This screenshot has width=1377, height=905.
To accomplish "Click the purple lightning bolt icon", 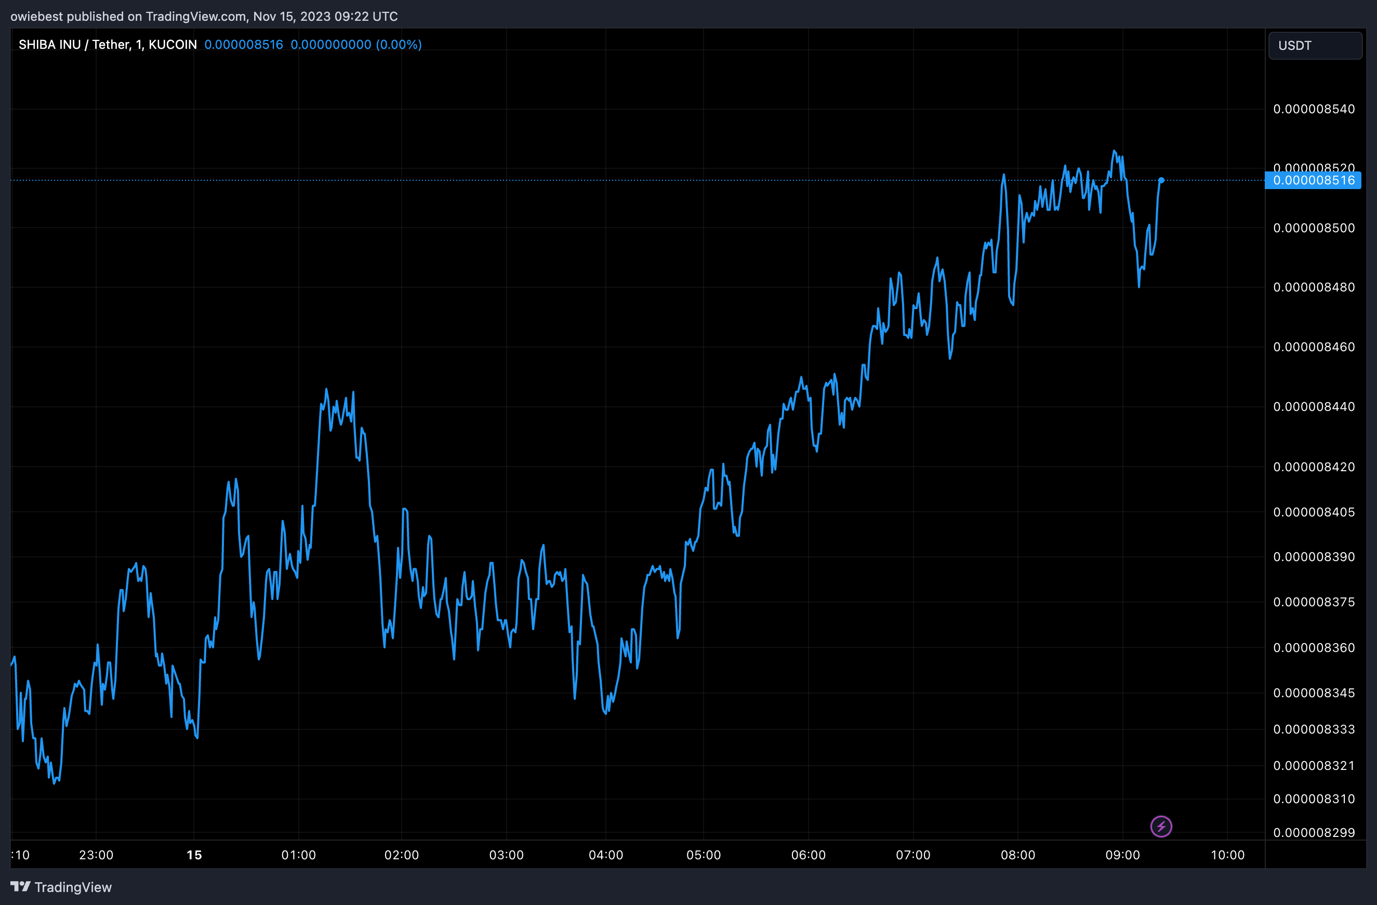I will [1161, 827].
